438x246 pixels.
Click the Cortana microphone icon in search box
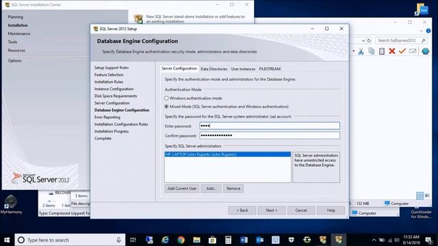coord(118,240)
